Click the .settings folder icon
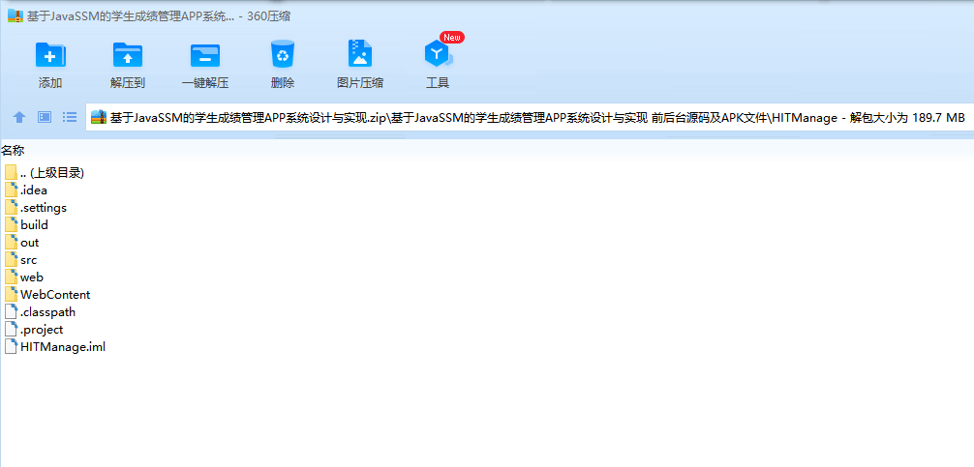This screenshot has height=467, width=974. (x=12, y=207)
